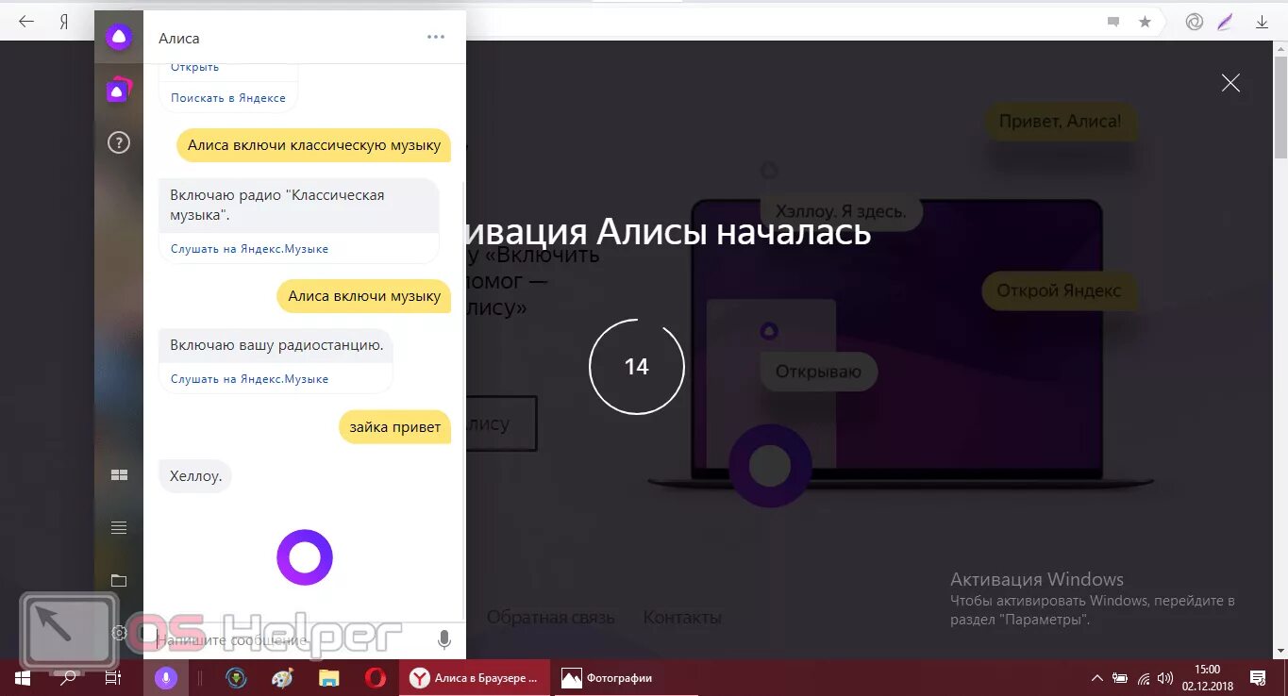Screen dimensions: 1288x696
Task: Open the folder icon in Alice sidebar
Action: click(119, 580)
